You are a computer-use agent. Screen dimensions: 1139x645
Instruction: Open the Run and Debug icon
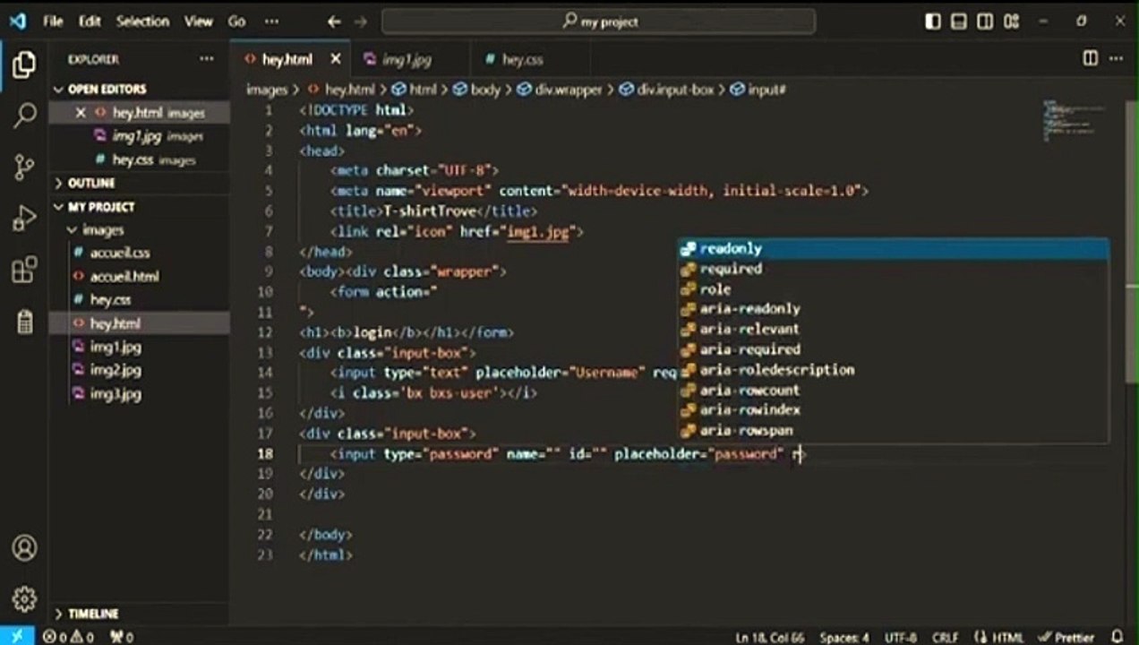coord(24,218)
